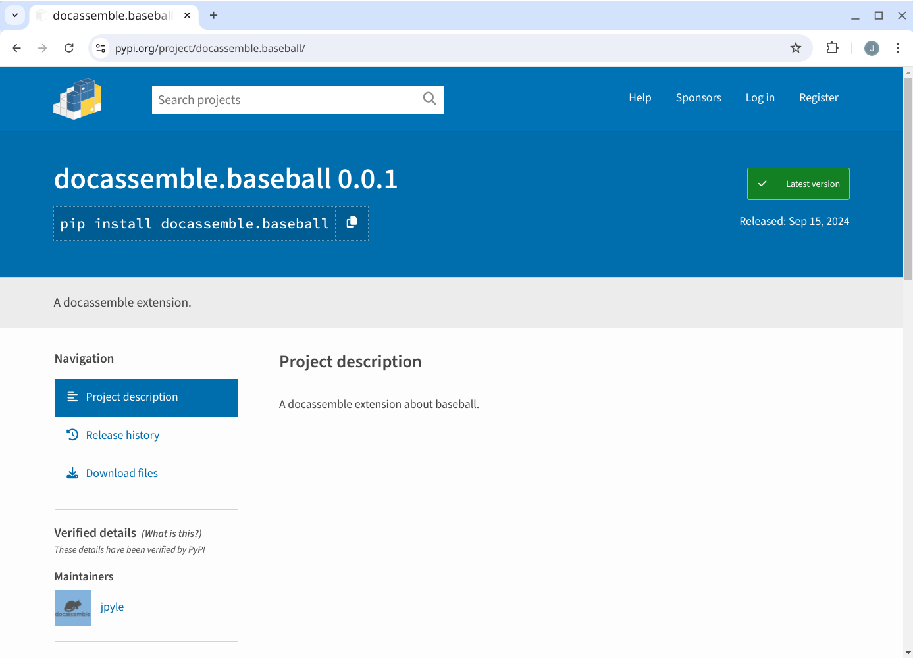Open the Log in page
The height and width of the screenshot is (658, 913).
click(760, 97)
